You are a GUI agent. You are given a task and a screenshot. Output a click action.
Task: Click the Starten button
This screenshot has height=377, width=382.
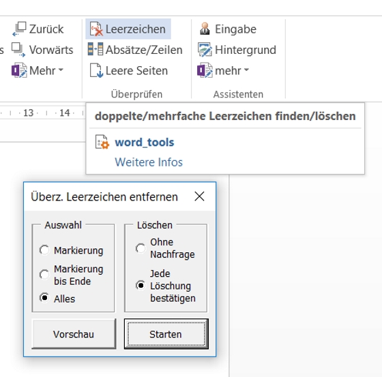pos(166,334)
